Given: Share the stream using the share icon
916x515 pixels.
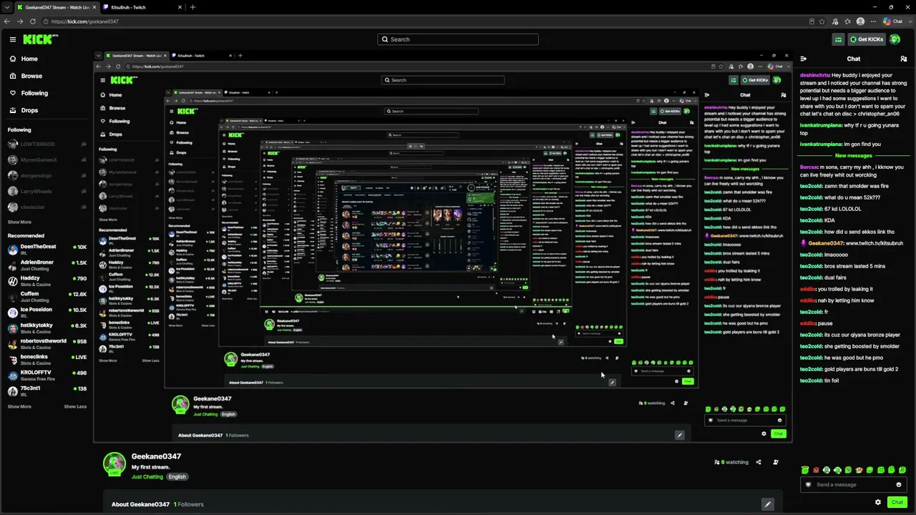Looking at the screenshot, I should point(759,462).
